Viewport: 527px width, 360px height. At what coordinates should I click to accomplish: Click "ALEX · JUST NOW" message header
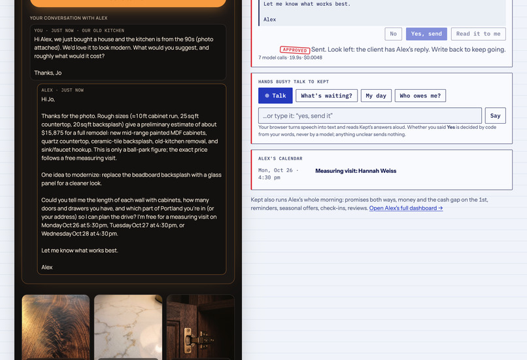[x=63, y=90]
